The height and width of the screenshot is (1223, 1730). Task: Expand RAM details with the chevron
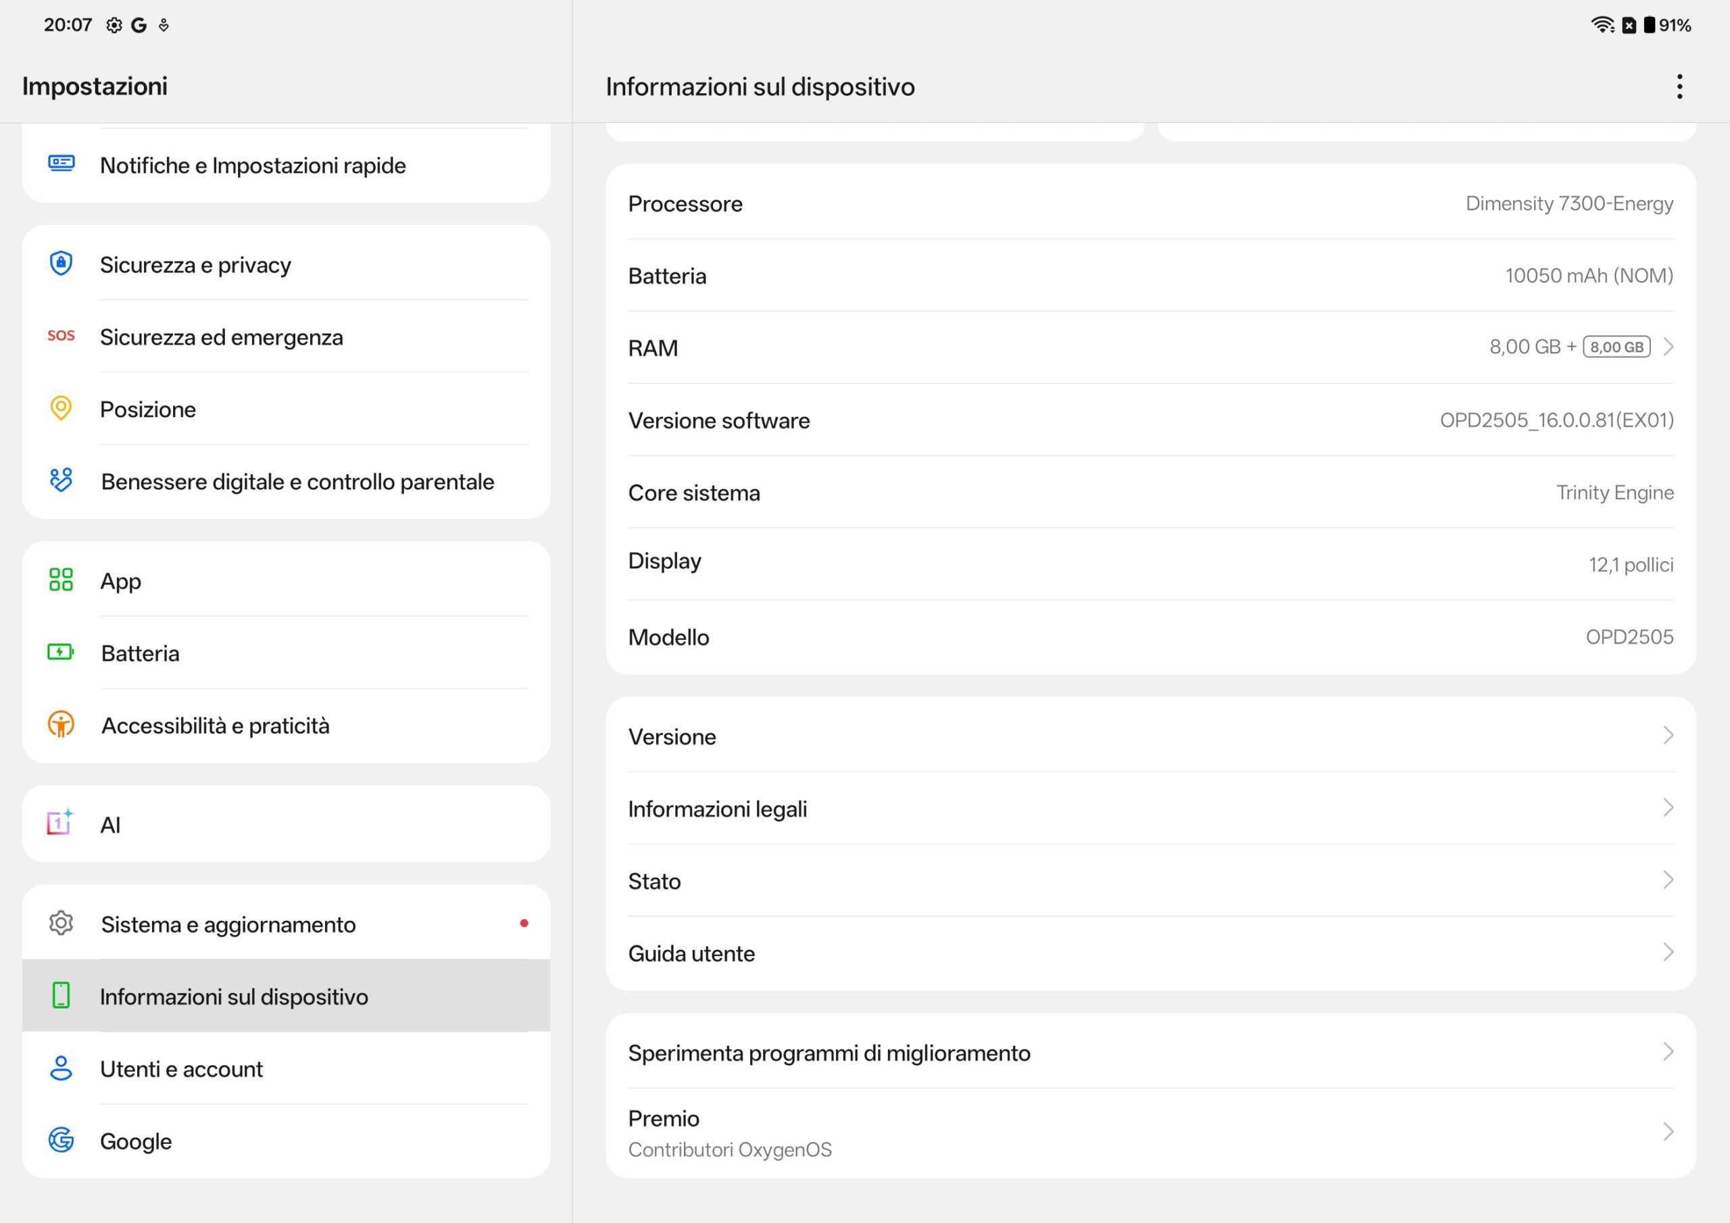tap(1669, 347)
